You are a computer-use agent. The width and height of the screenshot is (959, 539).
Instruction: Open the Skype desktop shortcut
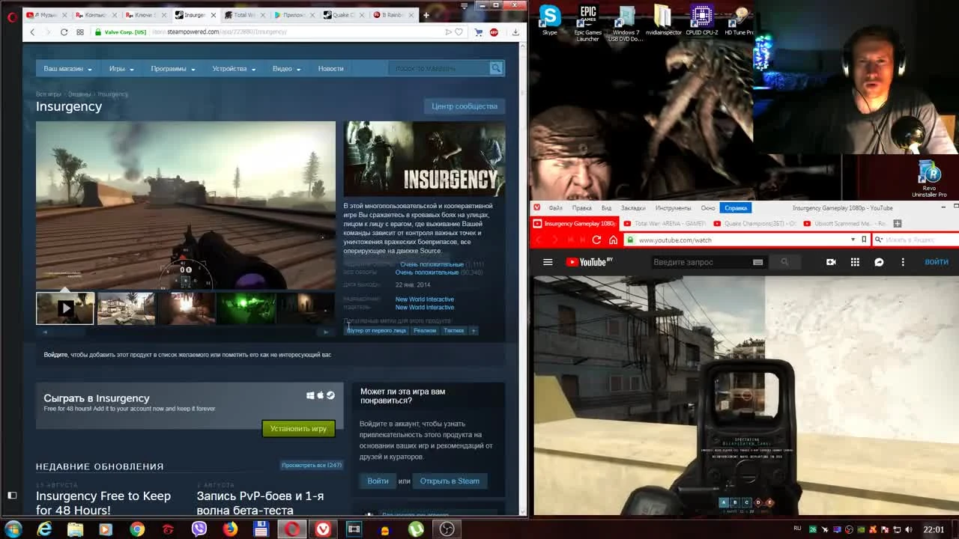(x=550, y=20)
